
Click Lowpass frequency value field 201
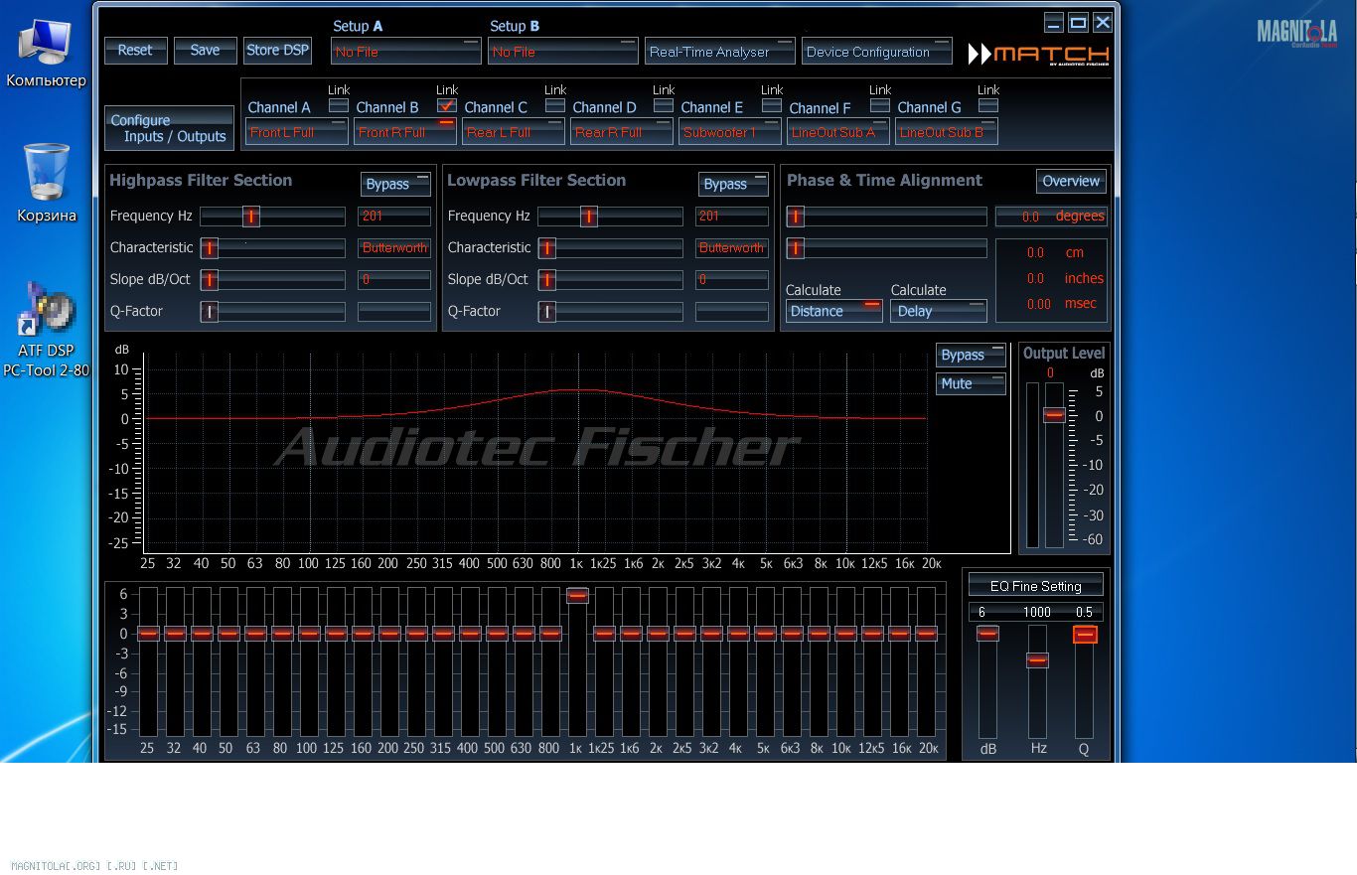pyautogui.click(x=732, y=216)
